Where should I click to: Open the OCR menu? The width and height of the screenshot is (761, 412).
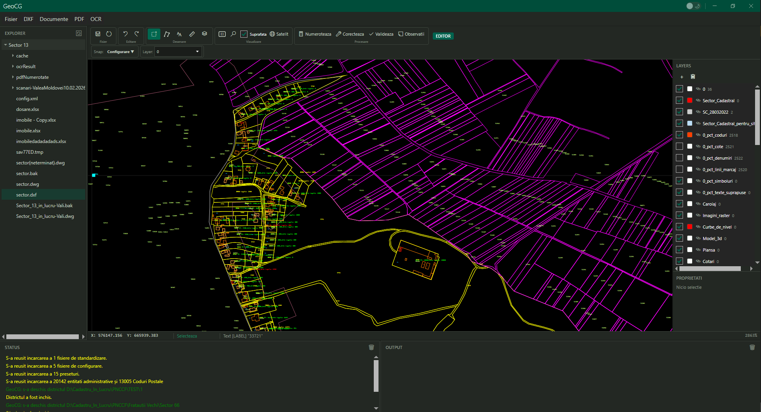[95, 19]
